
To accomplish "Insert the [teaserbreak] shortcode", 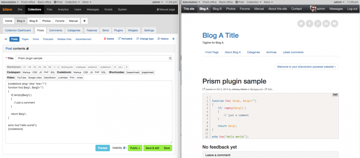I will [133, 72].
